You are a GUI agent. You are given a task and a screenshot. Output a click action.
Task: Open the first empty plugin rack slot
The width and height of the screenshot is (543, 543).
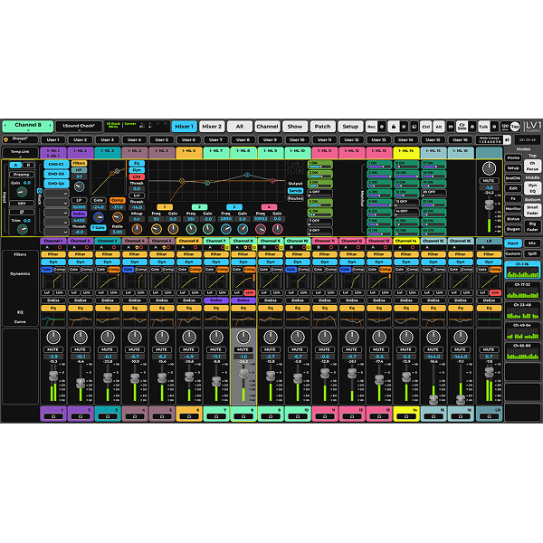pyautogui.click(x=56, y=194)
